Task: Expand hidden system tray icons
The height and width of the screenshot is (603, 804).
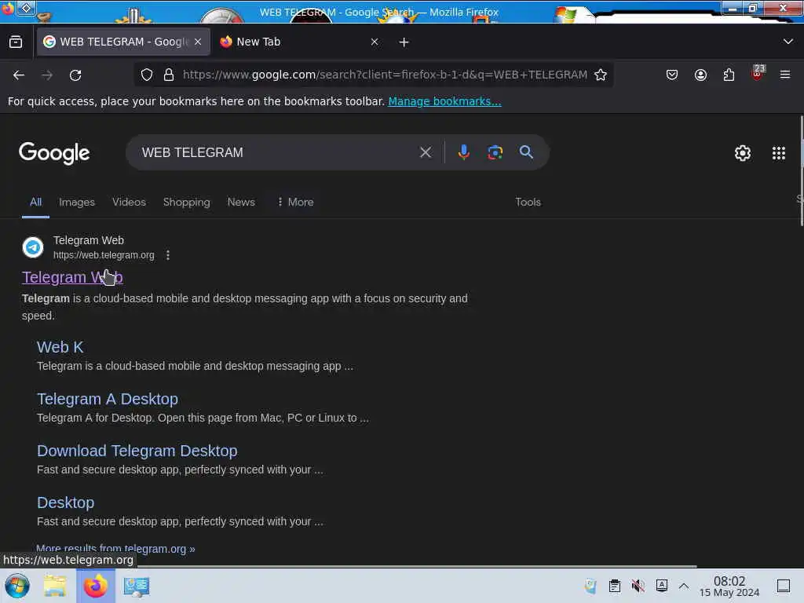Action: (x=684, y=586)
